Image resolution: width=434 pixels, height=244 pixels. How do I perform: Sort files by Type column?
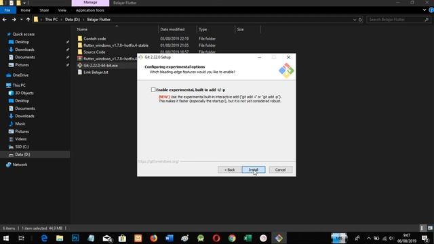pos(203,29)
